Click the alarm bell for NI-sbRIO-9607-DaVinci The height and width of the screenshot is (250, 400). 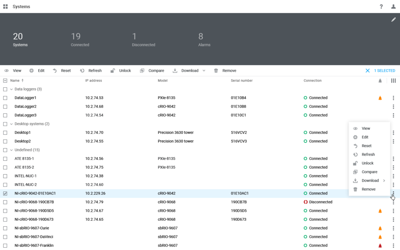click(380, 237)
